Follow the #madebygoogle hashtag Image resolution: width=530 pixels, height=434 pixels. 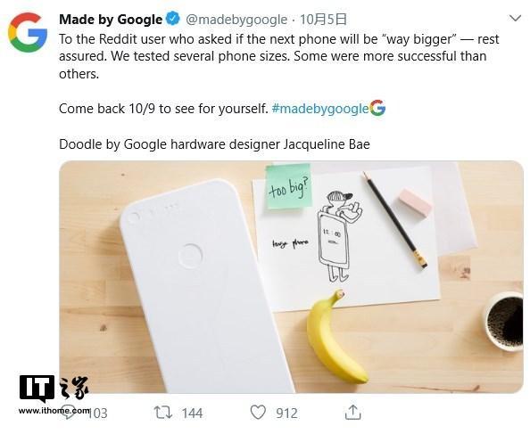point(319,109)
